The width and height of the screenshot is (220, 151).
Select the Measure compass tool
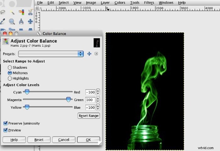21,21
